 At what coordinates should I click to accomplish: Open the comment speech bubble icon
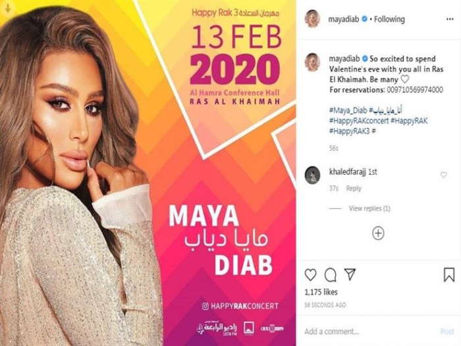(x=331, y=275)
